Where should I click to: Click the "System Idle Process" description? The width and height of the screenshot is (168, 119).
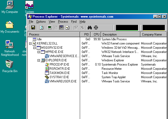[114, 39]
